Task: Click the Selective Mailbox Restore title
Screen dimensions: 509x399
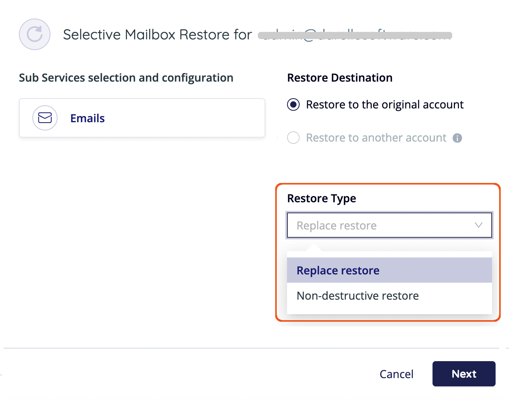Action: (157, 35)
